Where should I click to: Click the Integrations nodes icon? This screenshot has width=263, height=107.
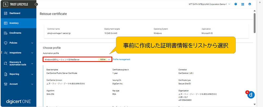(6, 53)
